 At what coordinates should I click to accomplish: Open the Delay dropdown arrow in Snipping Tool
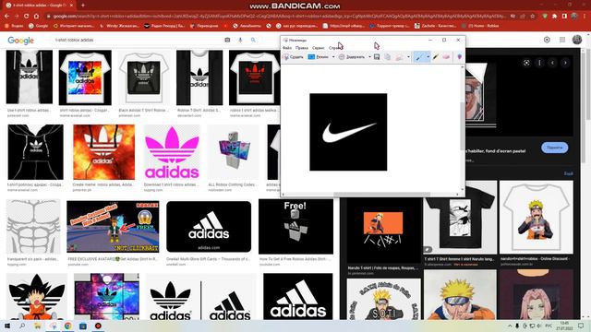point(369,57)
